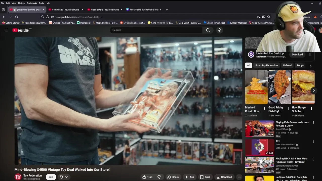Open the YouTube guide hamburger menu
Viewport: 322px width, 181px height.
click(x=6, y=30)
